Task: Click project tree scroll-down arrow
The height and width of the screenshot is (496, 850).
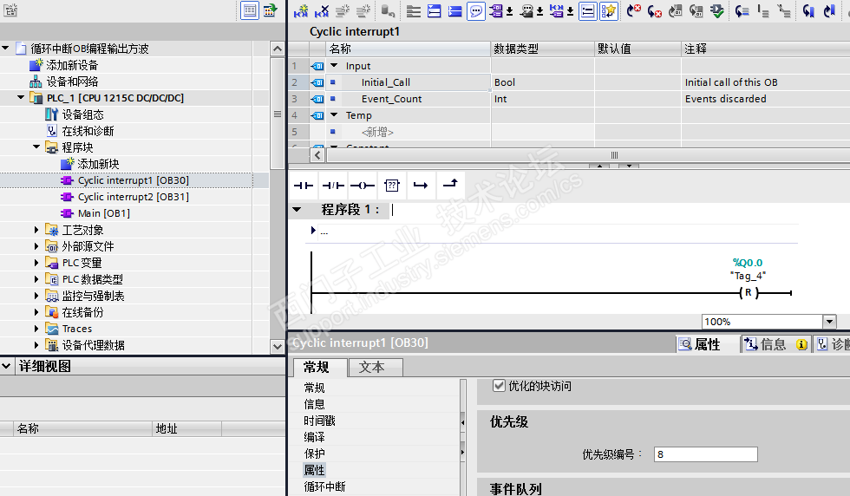Action: pyautogui.click(x=277, y=346)
